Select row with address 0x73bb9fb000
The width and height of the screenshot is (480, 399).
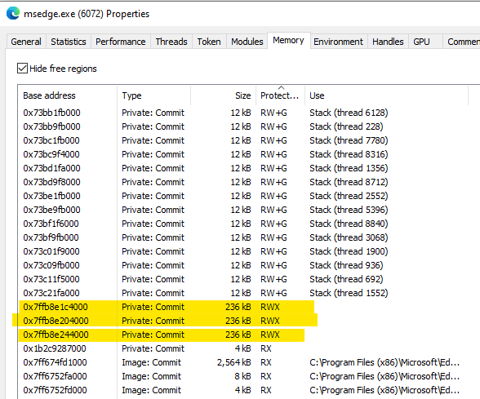[x=248, y=126]
